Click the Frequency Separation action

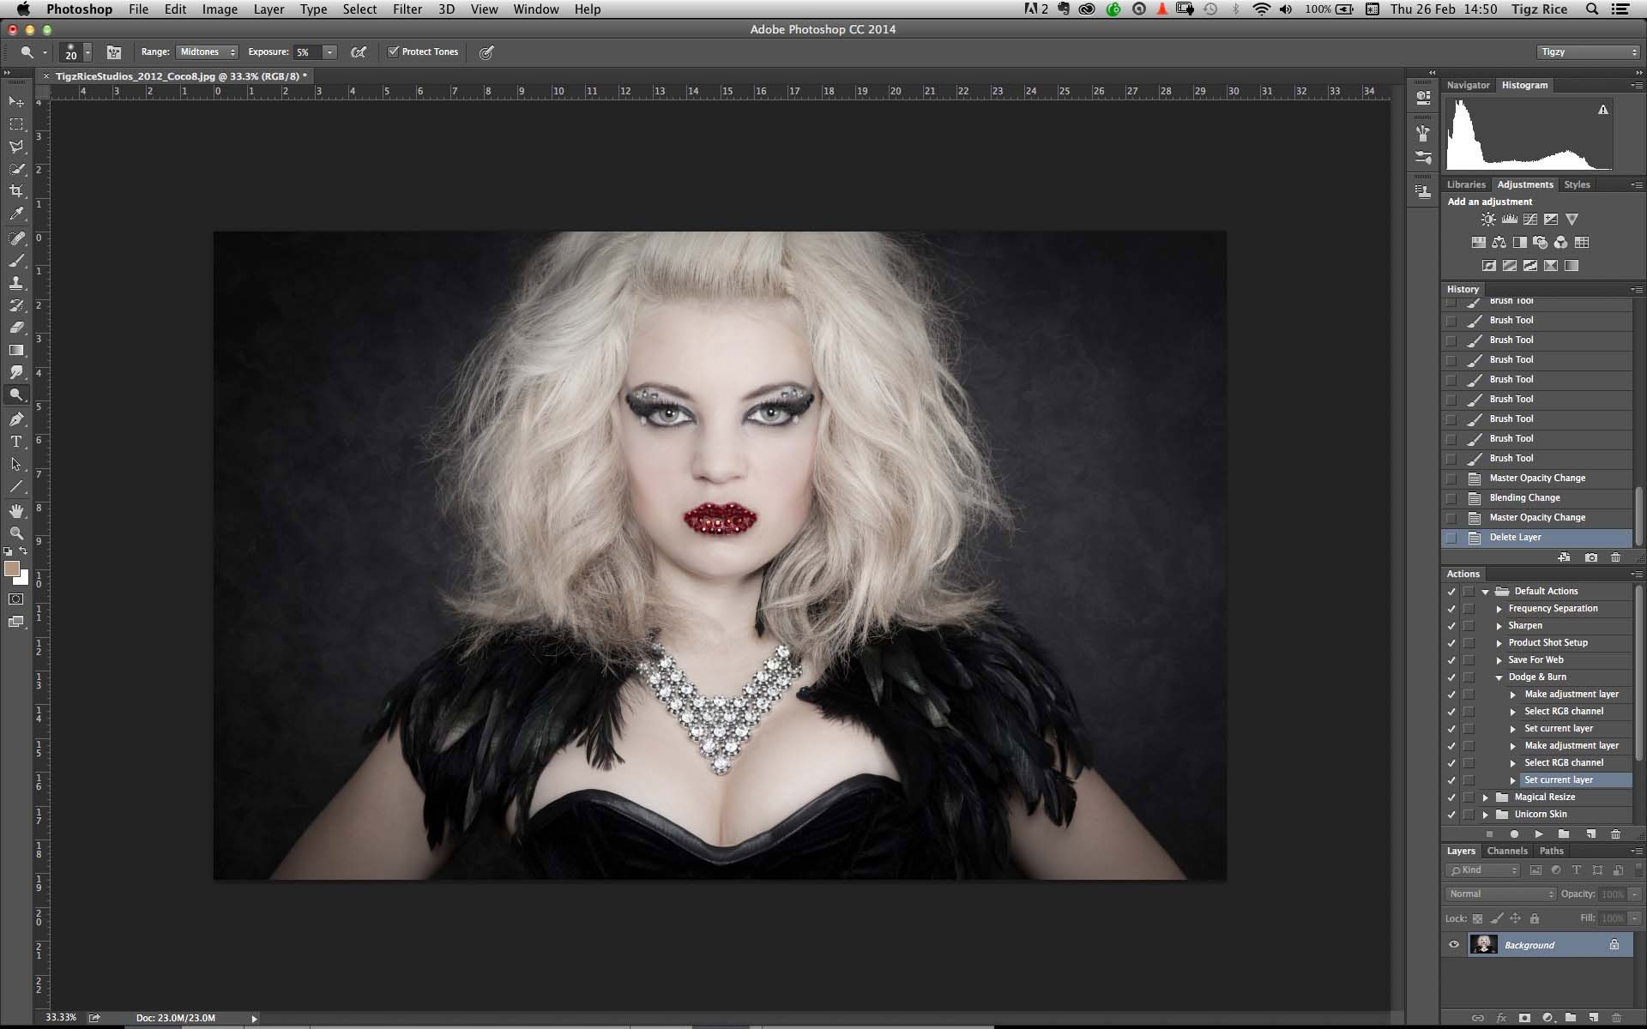[1553, 609]
